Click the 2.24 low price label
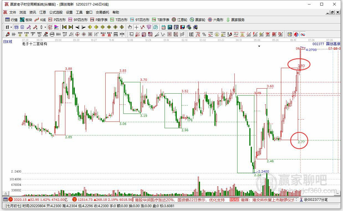Screen dimensions: 343x211 [x=257, y=175]
